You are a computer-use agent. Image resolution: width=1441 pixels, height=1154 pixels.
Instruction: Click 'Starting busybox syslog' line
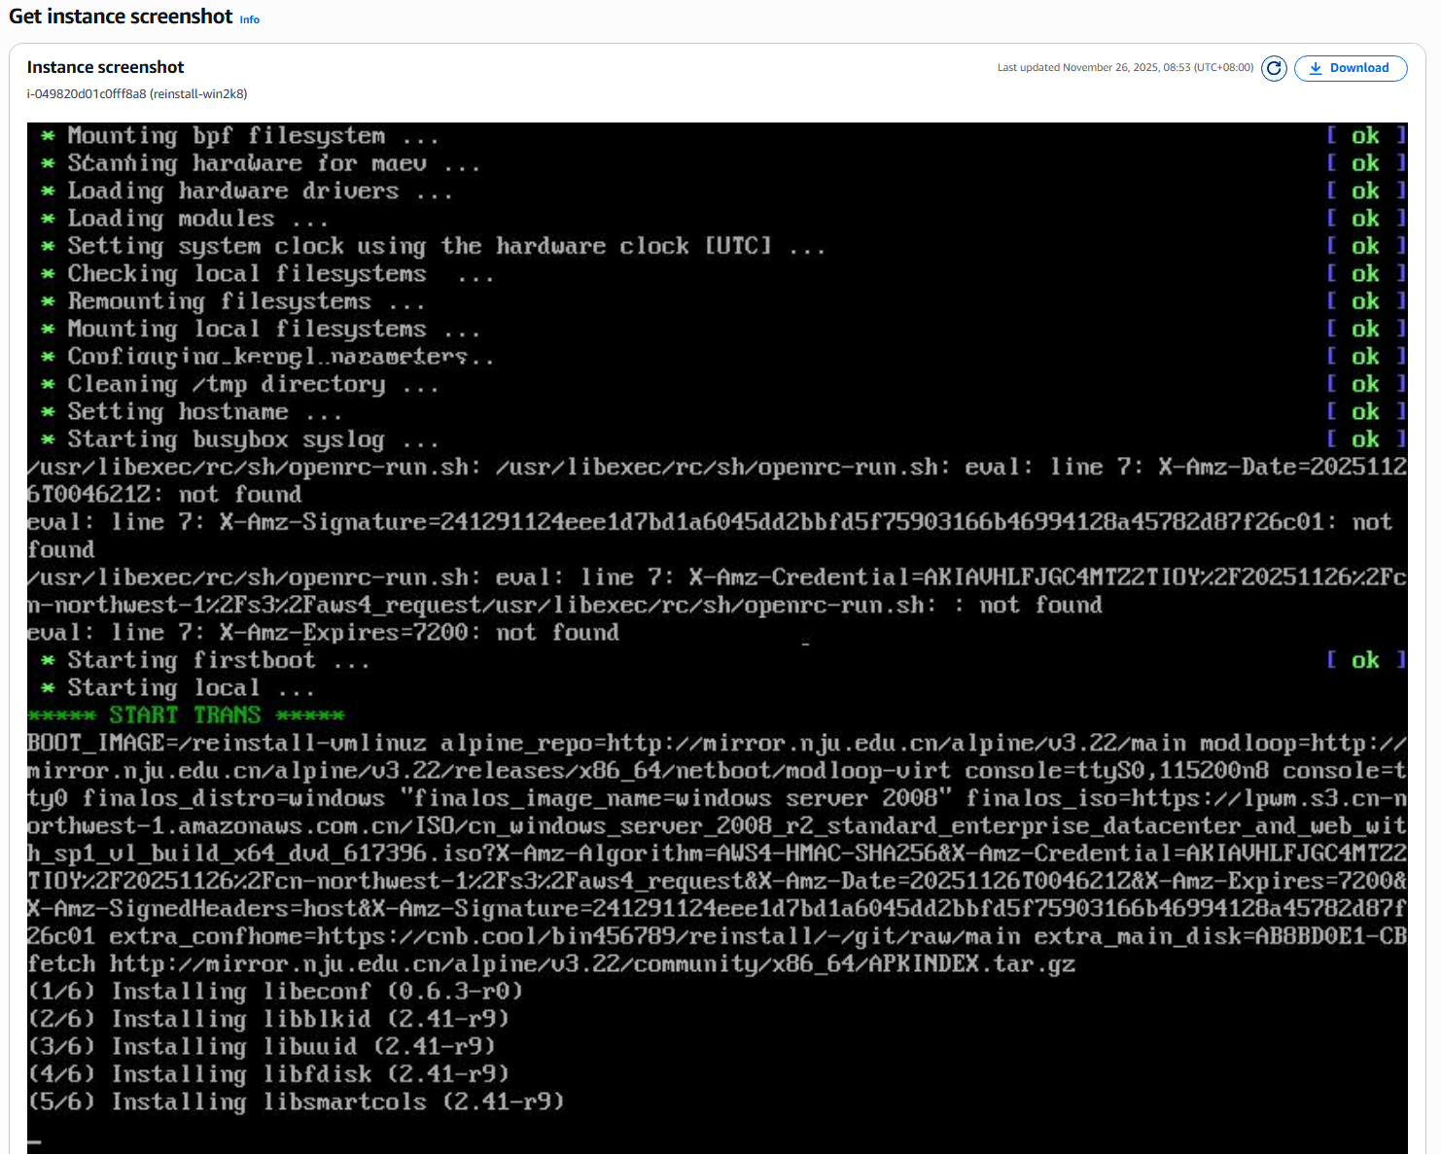click(240, 439)
